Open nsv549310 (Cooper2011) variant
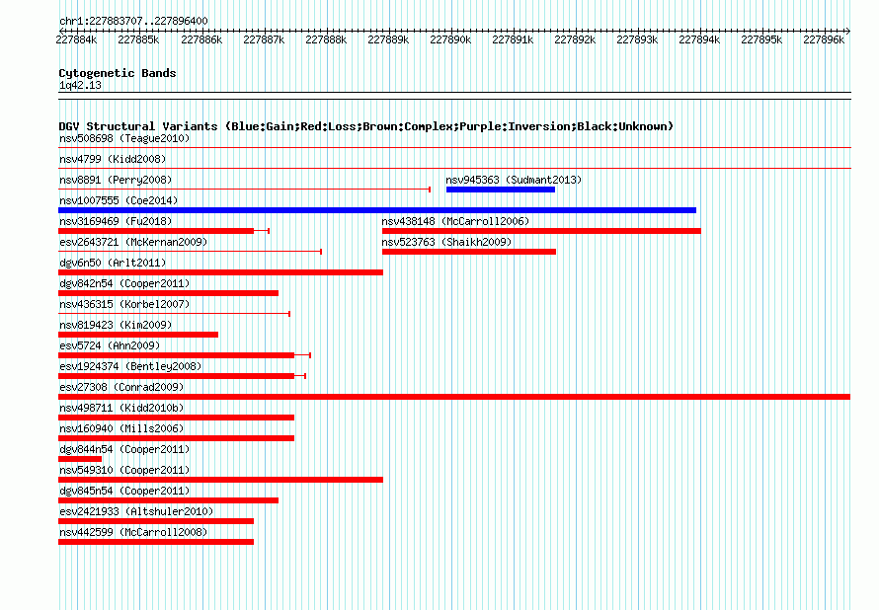 coord(124,470)
